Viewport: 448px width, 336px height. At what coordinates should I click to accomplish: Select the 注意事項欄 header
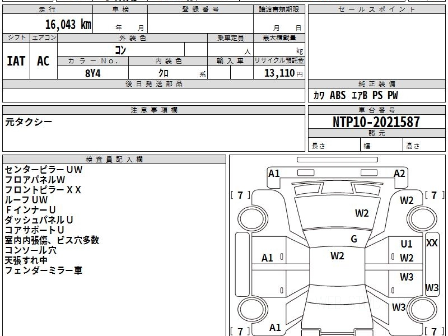coord(154,110)
